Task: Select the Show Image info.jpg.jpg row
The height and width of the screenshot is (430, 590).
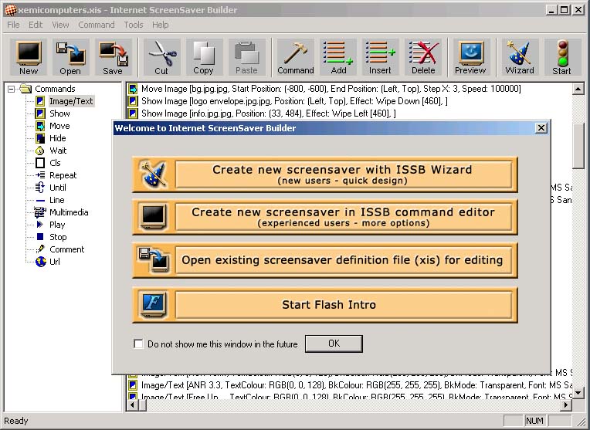Action: pos(262,113)
